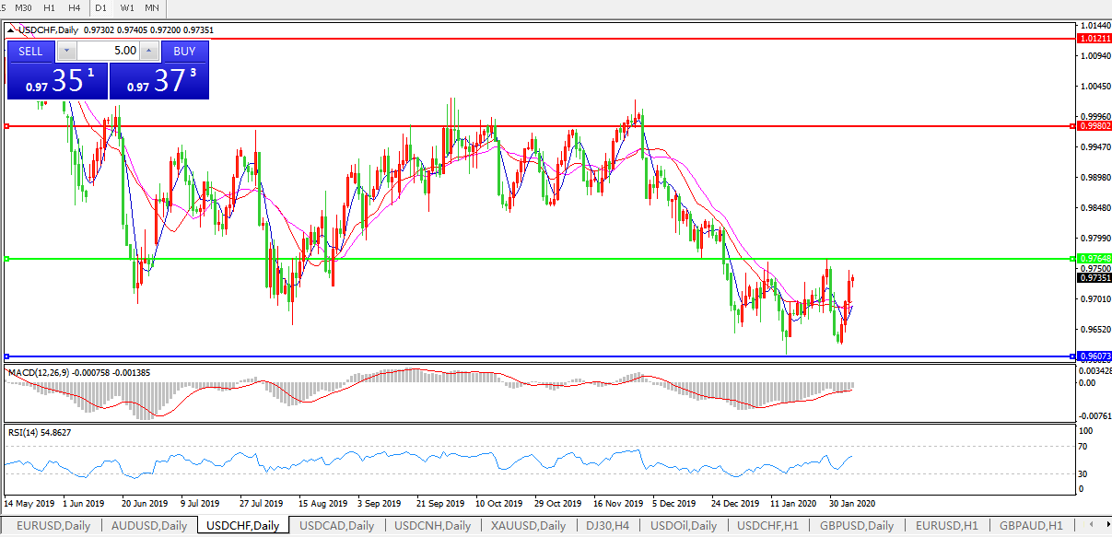Open the USDOil,Daily chart tab
This screenshot has height=537, width=1112.
682,526
